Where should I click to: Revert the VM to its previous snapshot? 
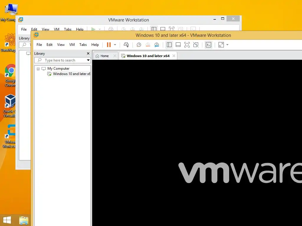coord(148,45)
